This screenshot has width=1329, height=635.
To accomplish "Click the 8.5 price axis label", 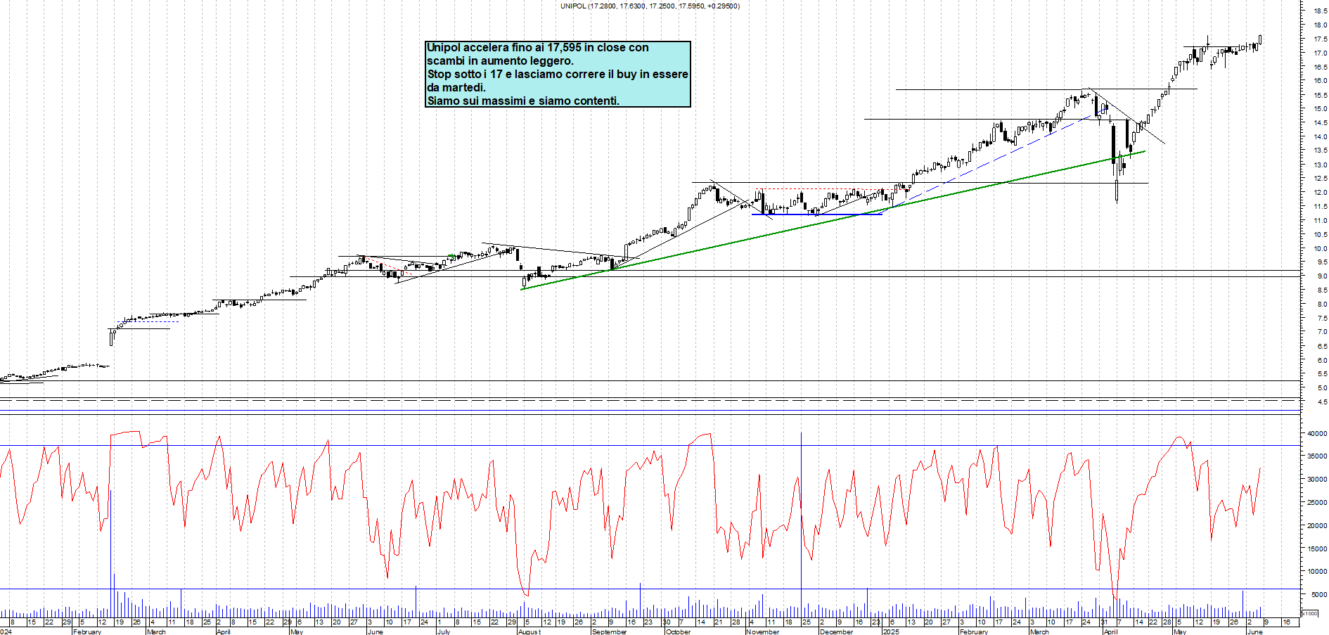I will pyautogui.click(x=1321, y=290).
